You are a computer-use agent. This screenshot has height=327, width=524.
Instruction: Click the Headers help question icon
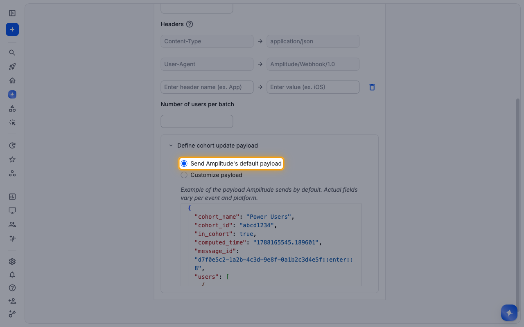pyautogui.click(x=190, y=24)
